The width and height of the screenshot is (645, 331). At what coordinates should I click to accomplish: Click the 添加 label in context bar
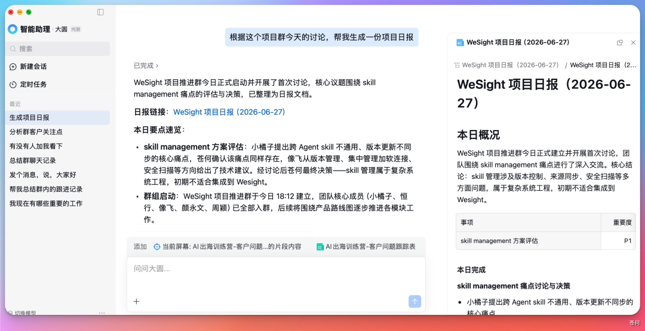pos(140,247)
